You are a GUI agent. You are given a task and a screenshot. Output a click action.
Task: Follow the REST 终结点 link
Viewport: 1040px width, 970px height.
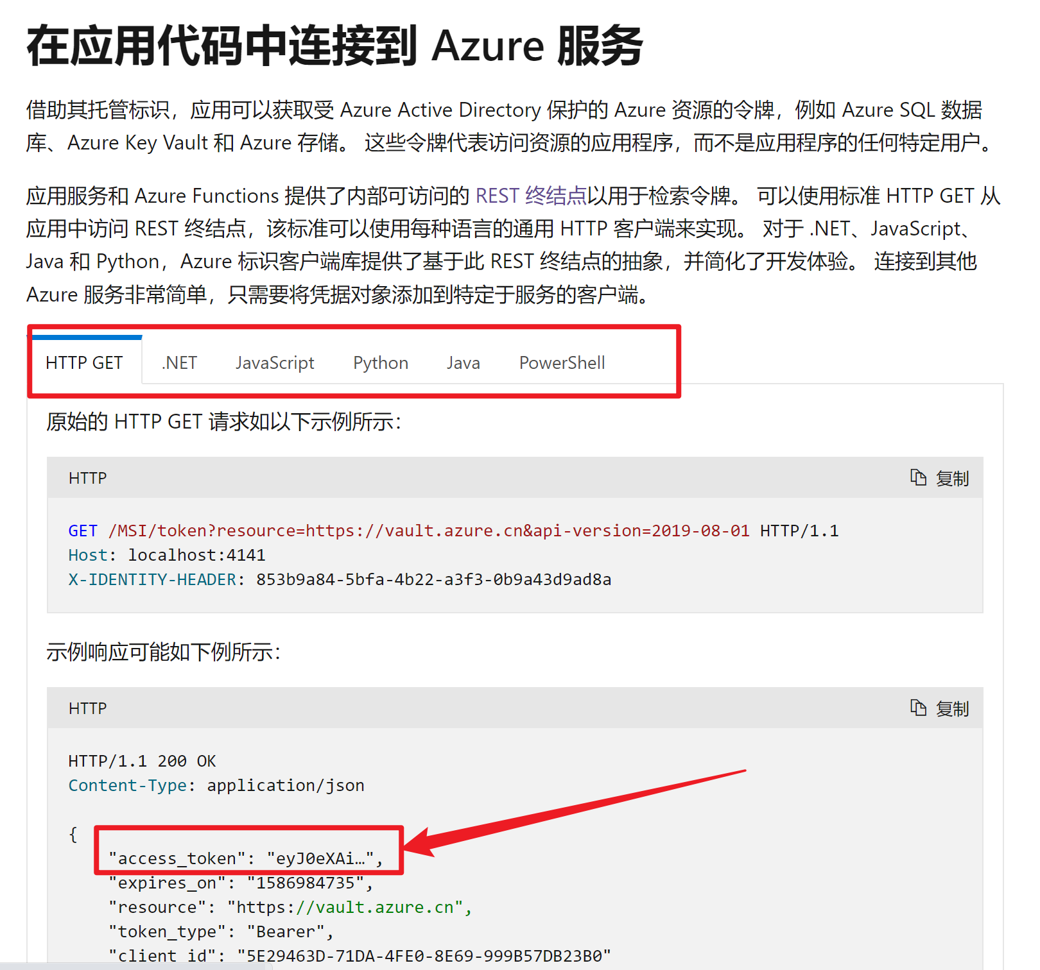click(x=531, y=196)
